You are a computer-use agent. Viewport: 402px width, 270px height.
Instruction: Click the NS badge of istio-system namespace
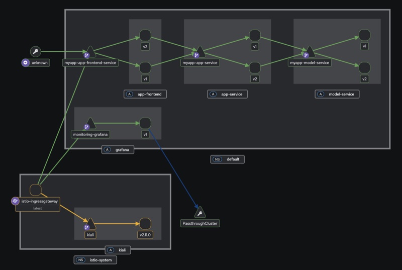pos(80,260)
